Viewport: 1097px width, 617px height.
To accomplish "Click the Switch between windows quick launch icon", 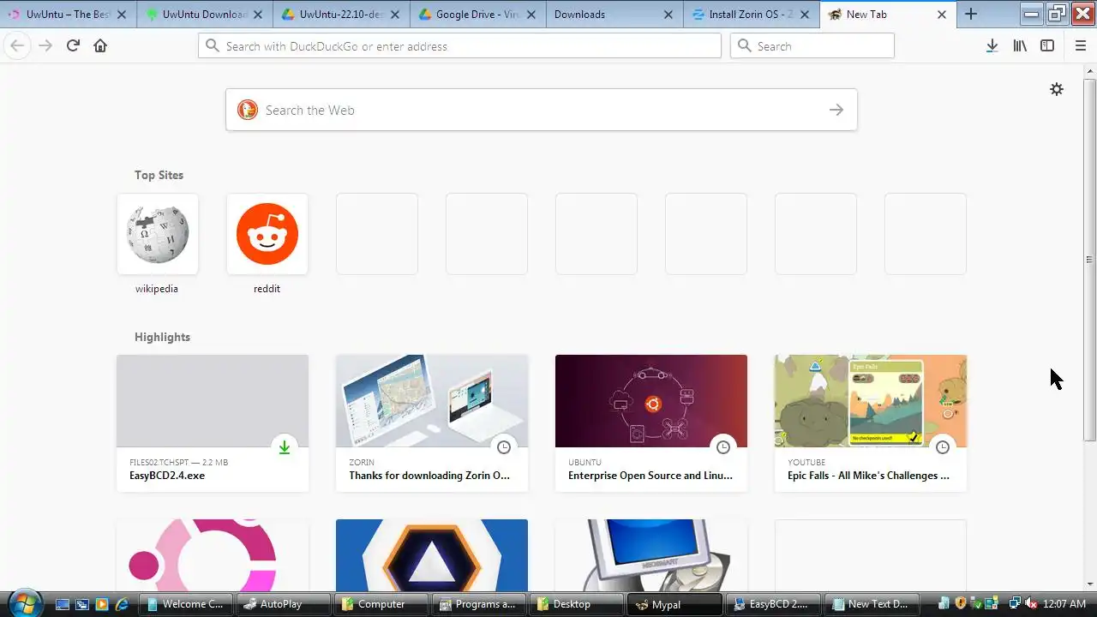I will [82, 604].
